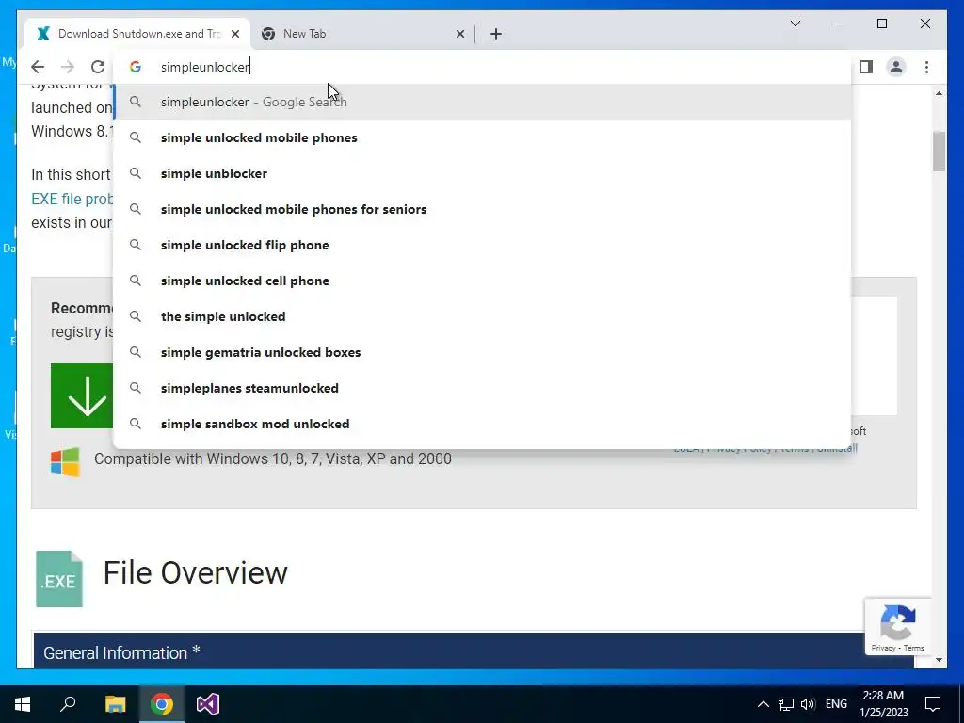Select suggestion simple unlocked mobile phones
Viewport: 964px width, 723px height.
[483, 137]
